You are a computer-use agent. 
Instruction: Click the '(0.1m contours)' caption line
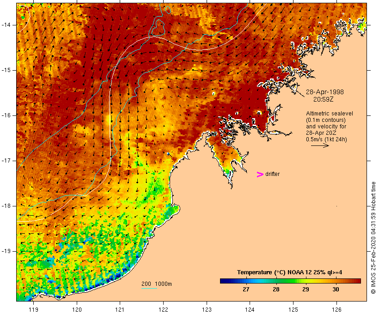(x=326, y=120)
